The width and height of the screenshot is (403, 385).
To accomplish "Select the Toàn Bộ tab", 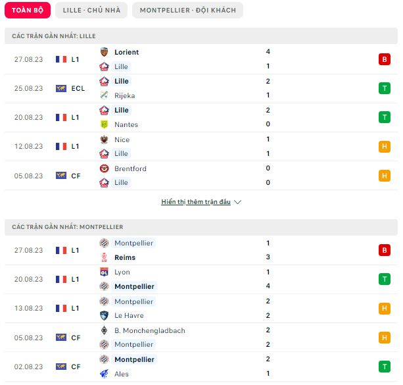I will point(28,11).
